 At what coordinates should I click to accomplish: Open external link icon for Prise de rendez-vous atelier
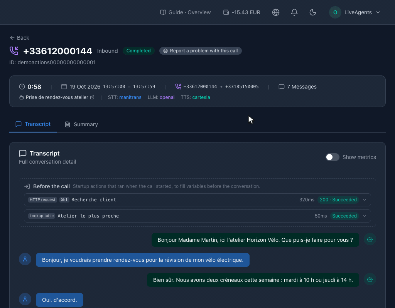click(x=92, y=97)
